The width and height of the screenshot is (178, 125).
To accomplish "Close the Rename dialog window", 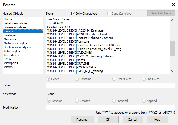I will coord(173,5).
